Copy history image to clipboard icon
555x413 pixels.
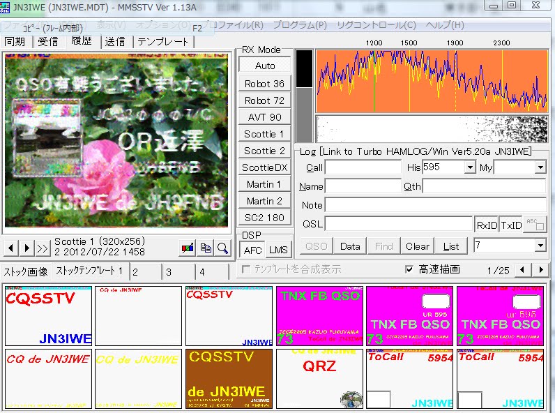point(206,248)
